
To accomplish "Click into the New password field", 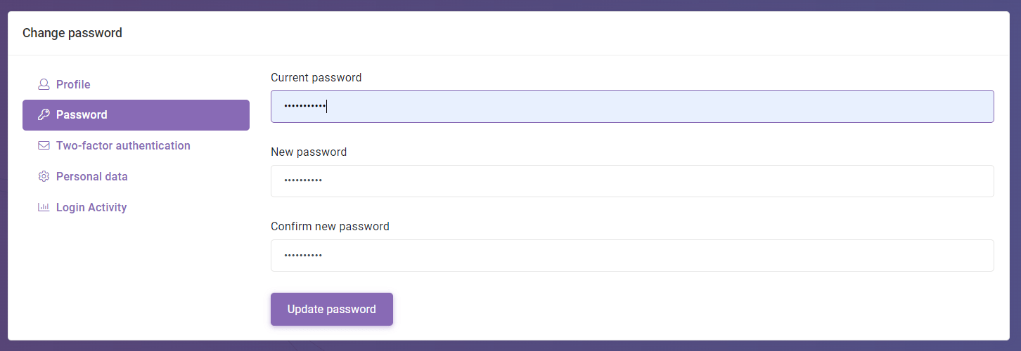I will pyautogui.click(x=631, y=181).
